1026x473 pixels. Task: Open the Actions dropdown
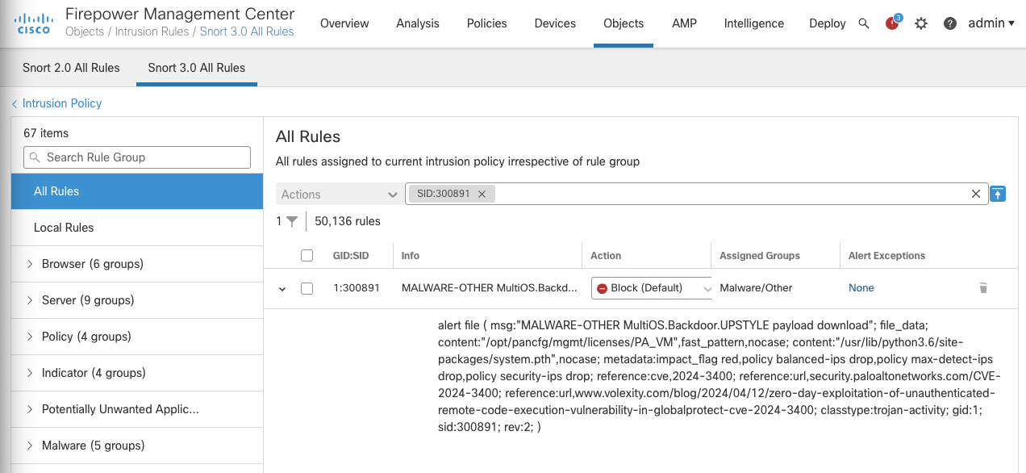[339, 194]
